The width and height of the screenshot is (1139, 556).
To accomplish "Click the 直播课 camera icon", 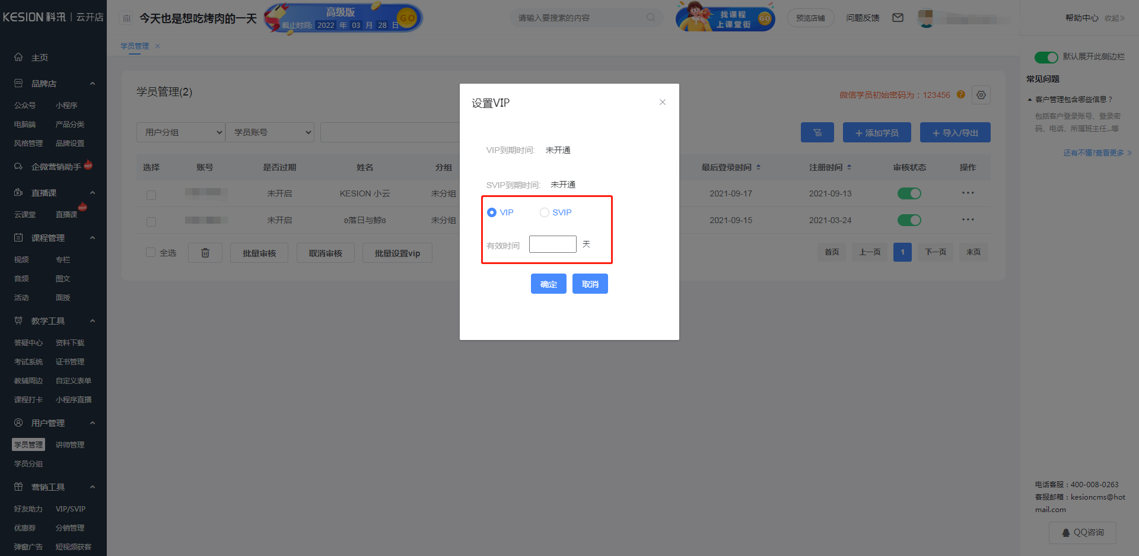I will (18, 192).
